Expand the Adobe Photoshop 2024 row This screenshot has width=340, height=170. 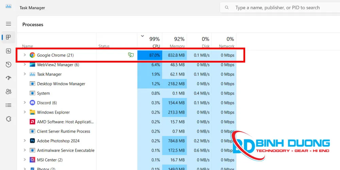[25, 141]
